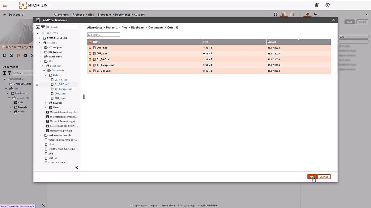
Task: Untick the C1_B-B´.pdf row checkbox
Action: (90, 71)
